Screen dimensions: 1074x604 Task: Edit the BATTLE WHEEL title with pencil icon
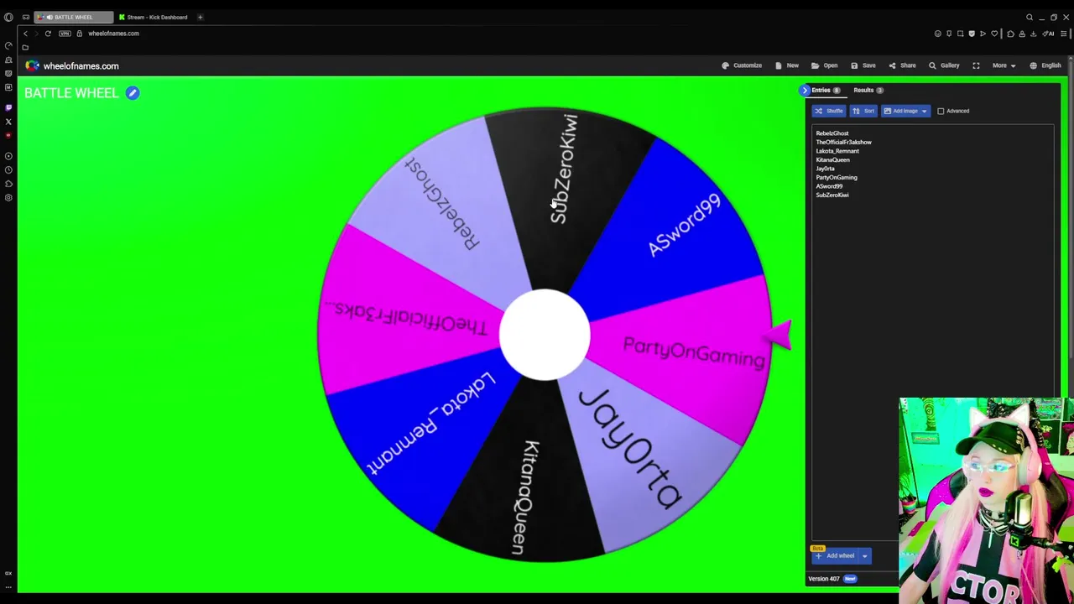[x=133, y=93]
